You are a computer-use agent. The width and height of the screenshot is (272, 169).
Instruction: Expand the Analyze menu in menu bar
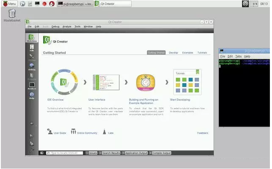pyautogui.click(x=67, y=26)
